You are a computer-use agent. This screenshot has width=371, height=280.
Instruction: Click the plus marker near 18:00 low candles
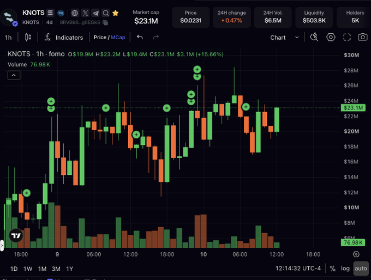(27, 193)
